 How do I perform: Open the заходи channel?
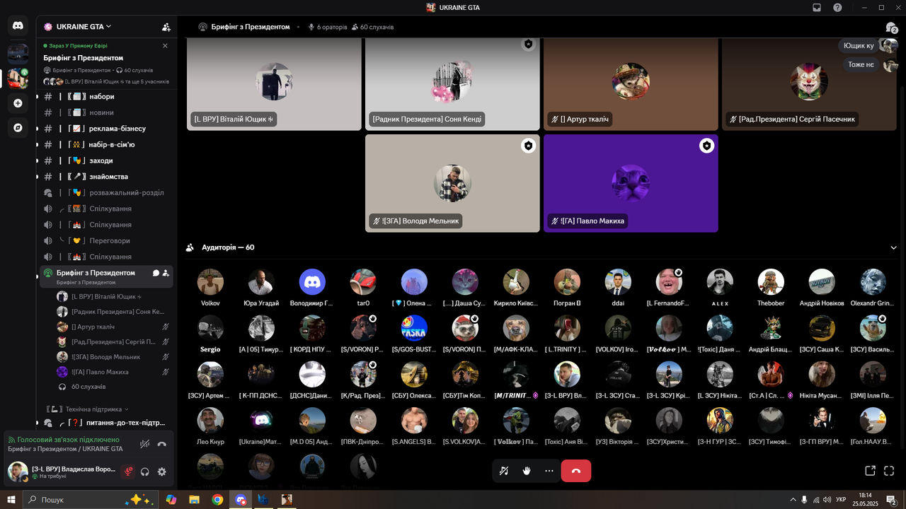pos(105,160)
